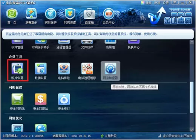Screen dimensions: 196x140
Task: Open 网购保镖 shopping guard tab
Action: pyautogui.click(x=70, y=16)
